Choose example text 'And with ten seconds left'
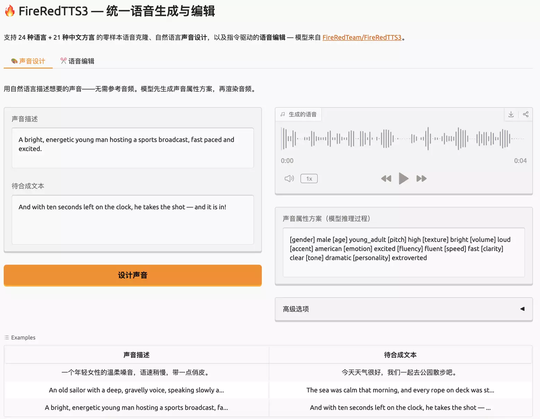 (400, 408)
